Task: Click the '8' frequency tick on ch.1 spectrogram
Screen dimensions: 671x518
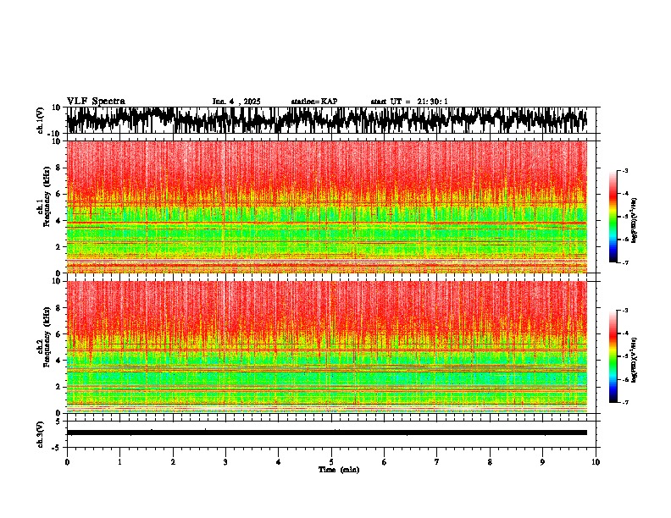Action: [59, 168]
